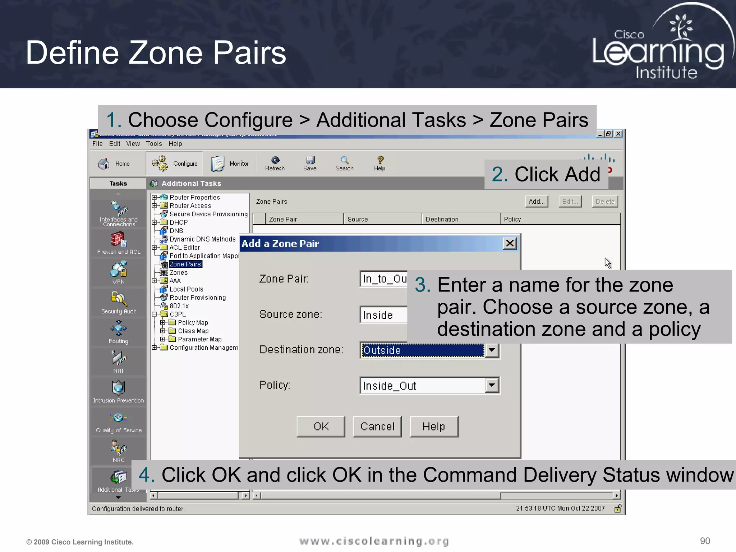The height and width of the screenshot is (552, 736).
Task: Select Dynamic DNS Methods tree item
Action: (x=202, y=239)
